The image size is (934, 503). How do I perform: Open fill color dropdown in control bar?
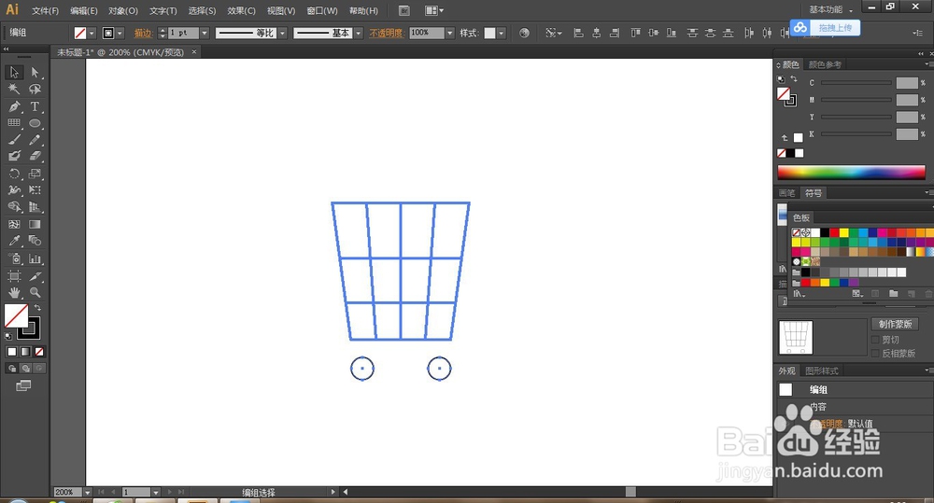pos(92,34)
